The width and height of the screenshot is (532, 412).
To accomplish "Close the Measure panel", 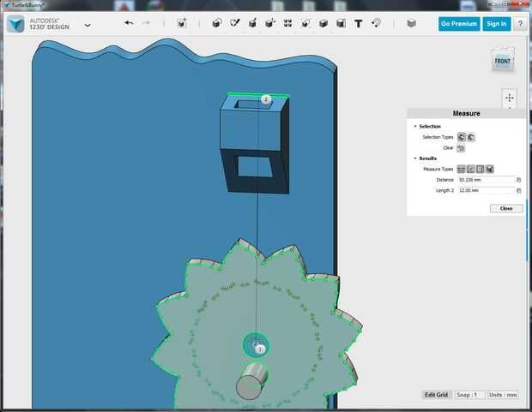I will tap(506, 208).
